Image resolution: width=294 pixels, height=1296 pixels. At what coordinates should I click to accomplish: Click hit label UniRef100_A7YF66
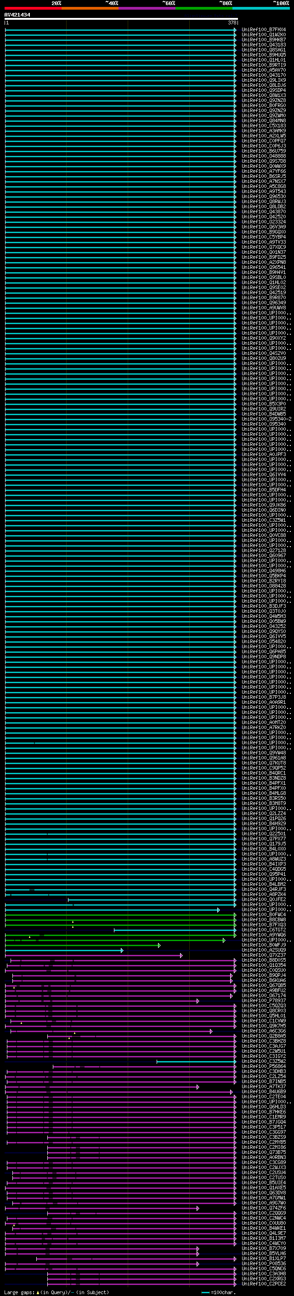264,171
